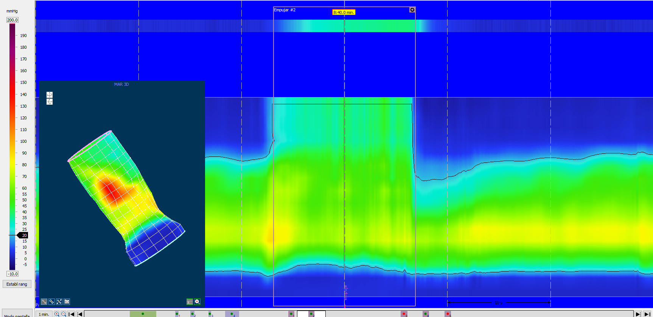Click the MAR 3D panel title
653x317 pixels.
pyautogui.click(x=121, y=84)
